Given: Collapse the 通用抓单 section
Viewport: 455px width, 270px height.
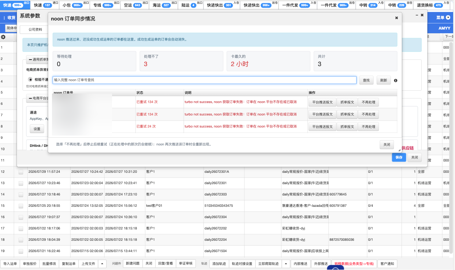Looking at the screenshot, I should (x=37, y=59).
